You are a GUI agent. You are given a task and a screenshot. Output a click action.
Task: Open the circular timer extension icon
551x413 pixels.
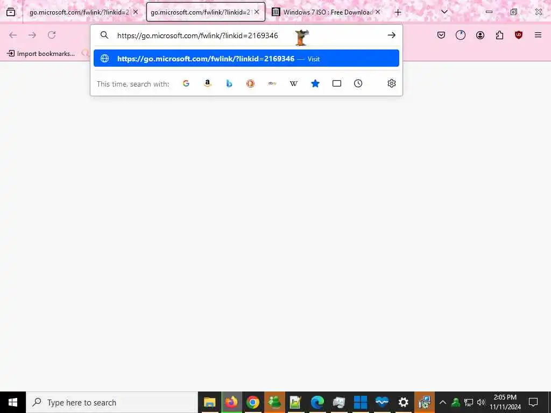461,35
